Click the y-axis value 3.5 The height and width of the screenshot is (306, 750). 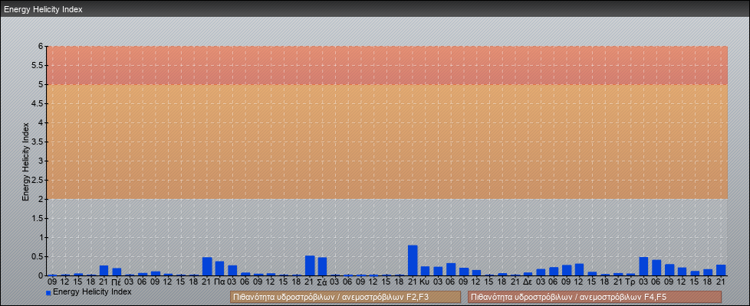pyautogui.click(x=38, y=142)
